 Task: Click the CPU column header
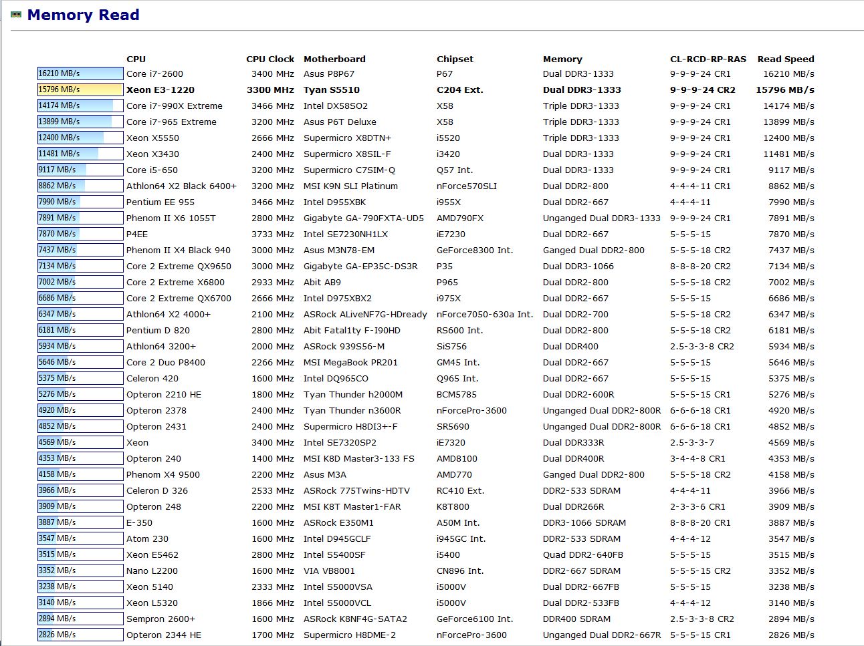136,59
